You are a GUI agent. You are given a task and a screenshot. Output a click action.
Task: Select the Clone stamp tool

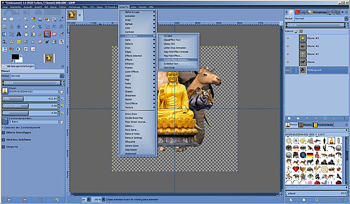point(12,41)
